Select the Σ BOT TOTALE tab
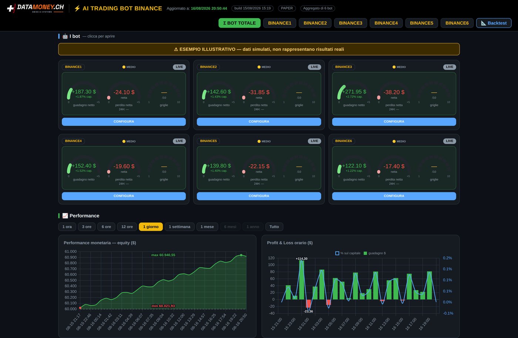518x338 pixels. 239,23
